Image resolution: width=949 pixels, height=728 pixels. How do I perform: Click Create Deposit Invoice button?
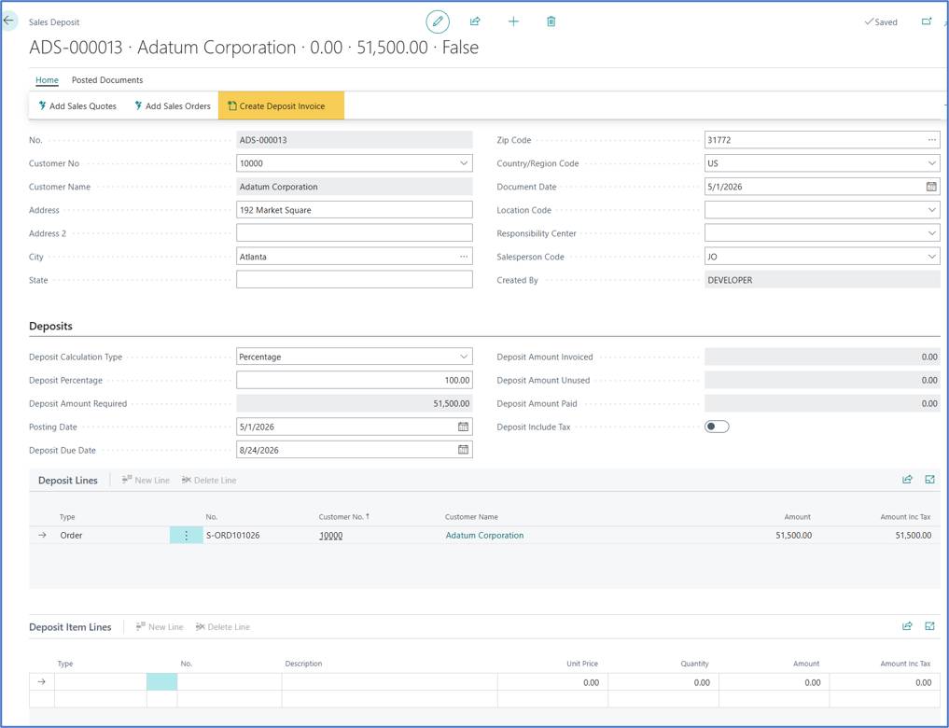click(x=282, y=105)
